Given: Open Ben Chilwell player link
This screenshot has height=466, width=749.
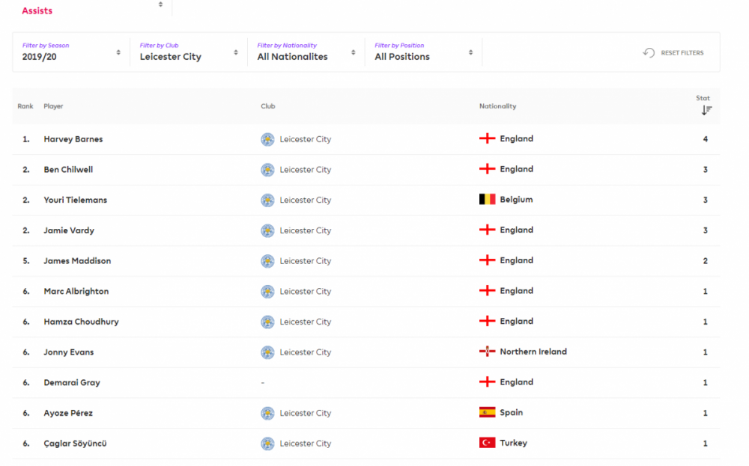Looking at the screenshot, I should (68, 170).
